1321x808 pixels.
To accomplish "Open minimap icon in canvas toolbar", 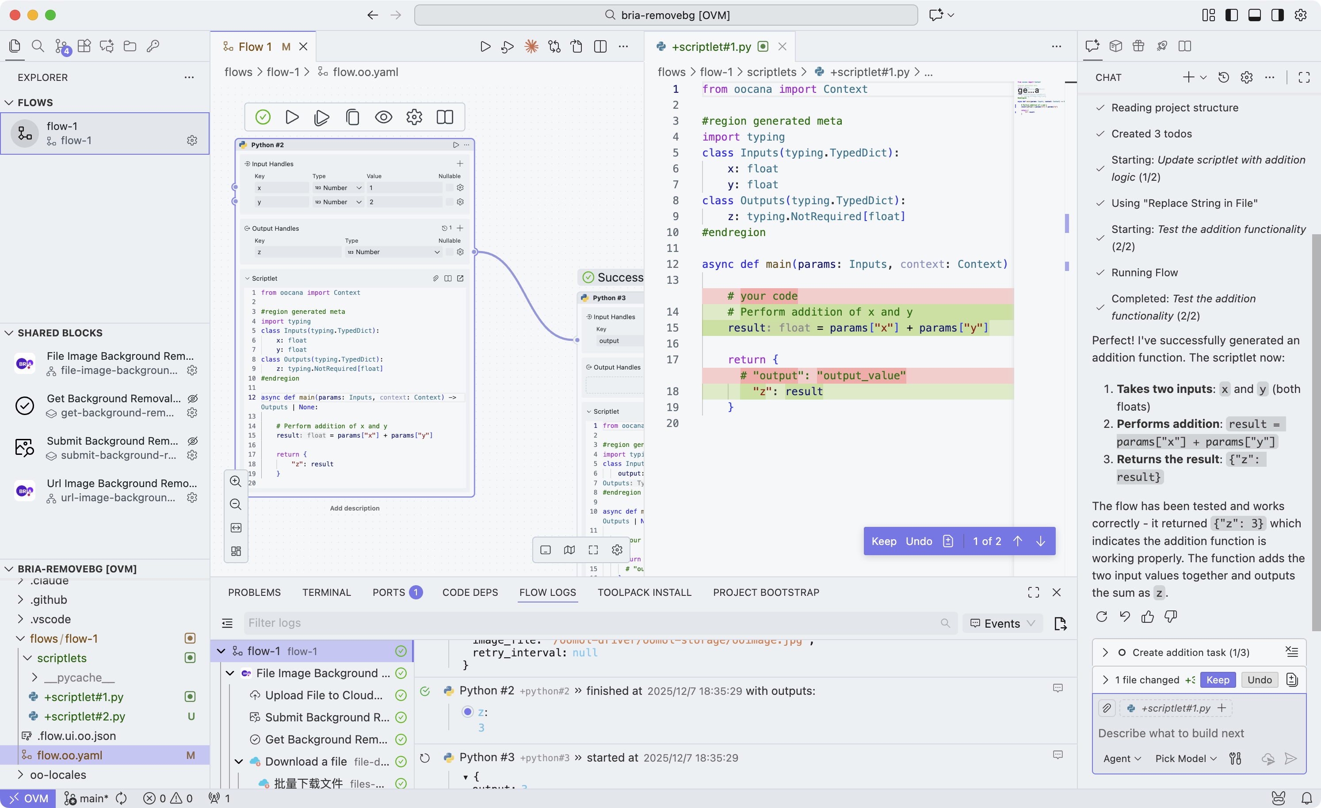I will pos(569,550).
